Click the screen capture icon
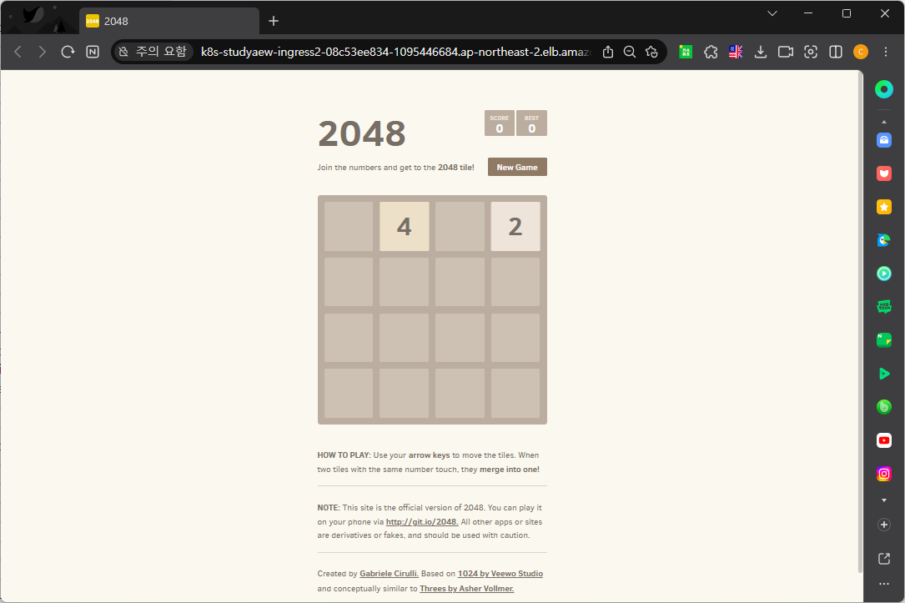 coord(811,52)
